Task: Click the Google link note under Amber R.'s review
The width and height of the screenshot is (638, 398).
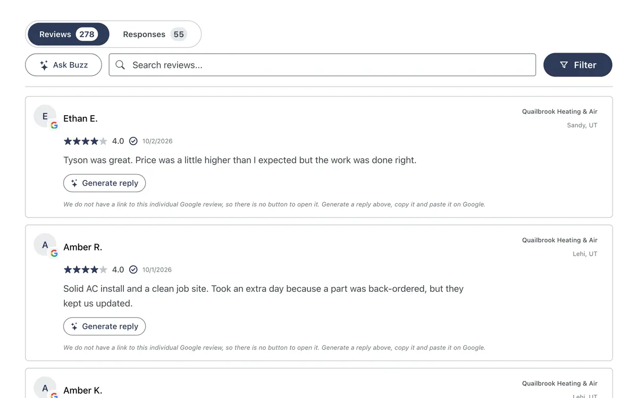Action: point(274,348)
